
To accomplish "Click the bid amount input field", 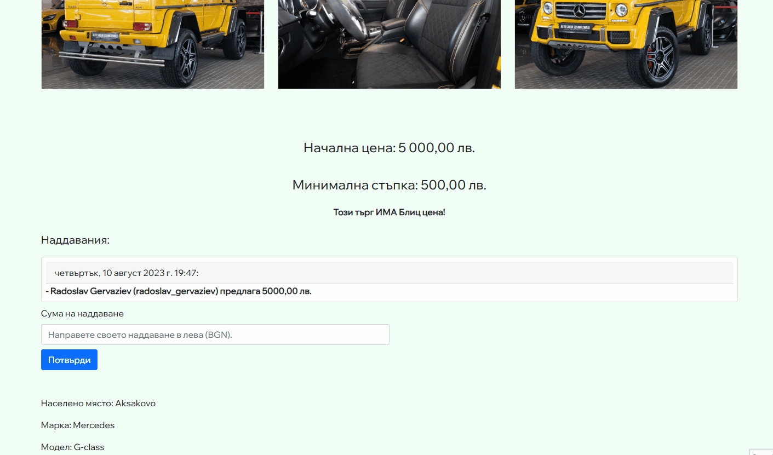I will 215,334.
